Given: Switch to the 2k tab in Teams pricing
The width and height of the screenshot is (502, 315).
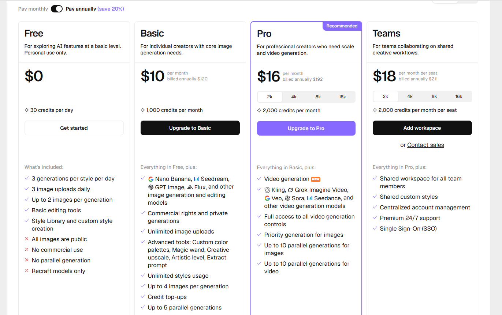Looking at the screenshot, I should tap(385, 96).
